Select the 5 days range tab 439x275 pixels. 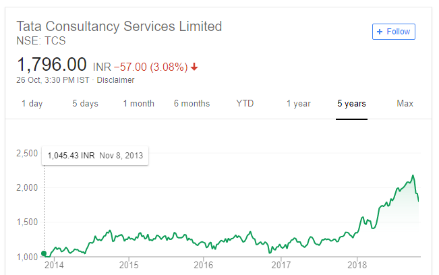(86, 104)
